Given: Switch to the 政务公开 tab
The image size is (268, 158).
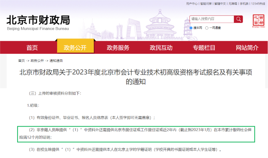Looking at the screenshot, I should click(75, 48).
